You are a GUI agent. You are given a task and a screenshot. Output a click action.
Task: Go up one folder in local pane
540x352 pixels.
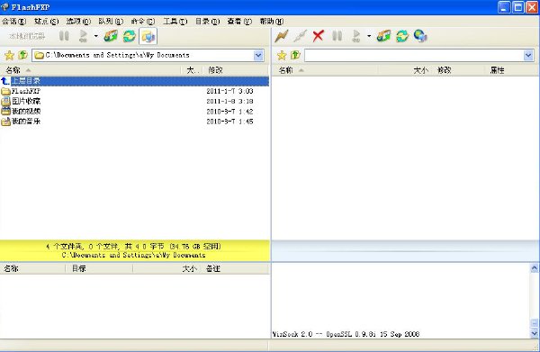pyautogui.click(x=22, y=55)
